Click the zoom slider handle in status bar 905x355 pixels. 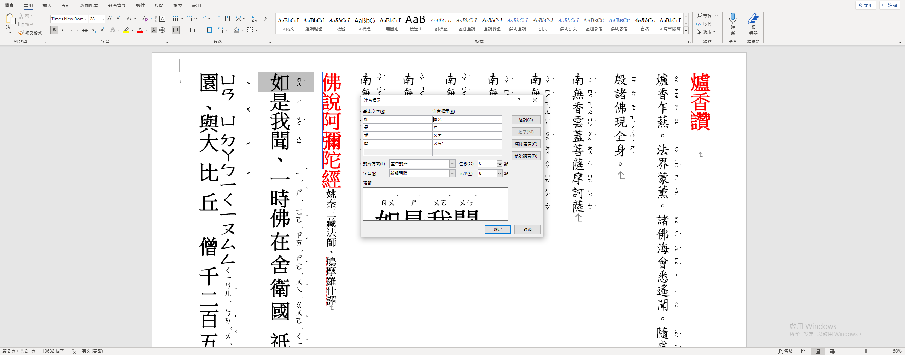[x=866, y=351]
